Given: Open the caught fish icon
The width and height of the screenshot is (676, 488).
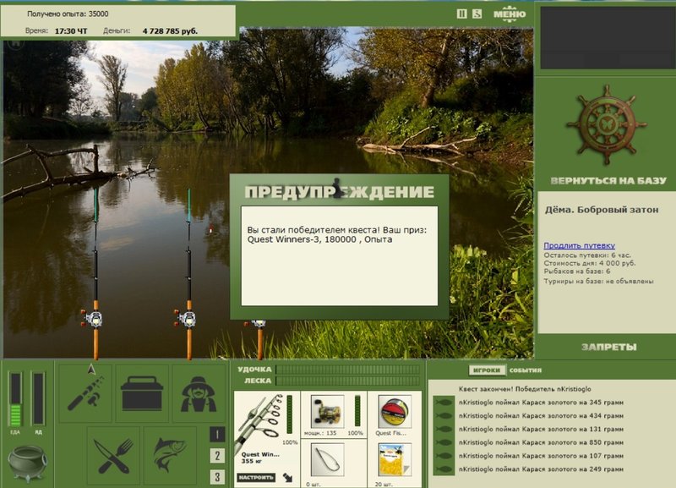Looking at the screenshot, I should (x=171, y=456).
